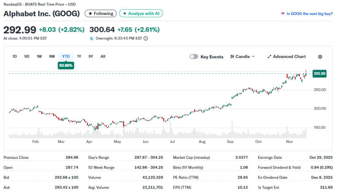Choose the 1M range tab
337x195 pixels.
point(39,56)
